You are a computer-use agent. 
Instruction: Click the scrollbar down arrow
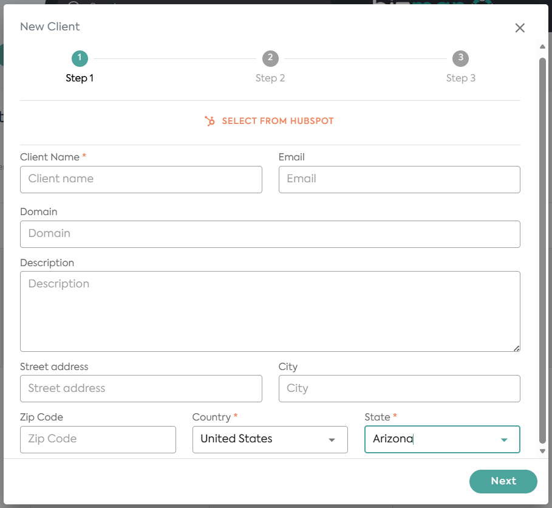click(x=543, y=451)
